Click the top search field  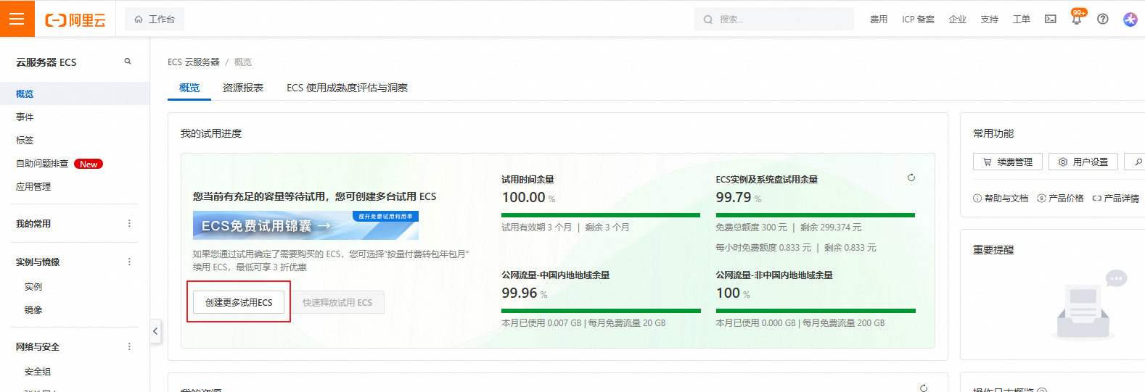(x=774, y=20)
